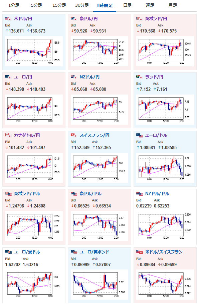The height and width of the screenshot is (304, 197).
Task: Open the ユーロ/円 currency pair link
Action: (x=23, y=77)
